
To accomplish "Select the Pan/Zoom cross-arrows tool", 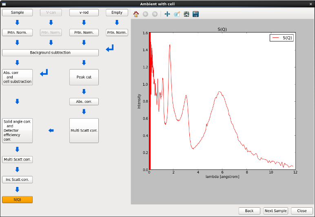I will (x=167, y=14).
